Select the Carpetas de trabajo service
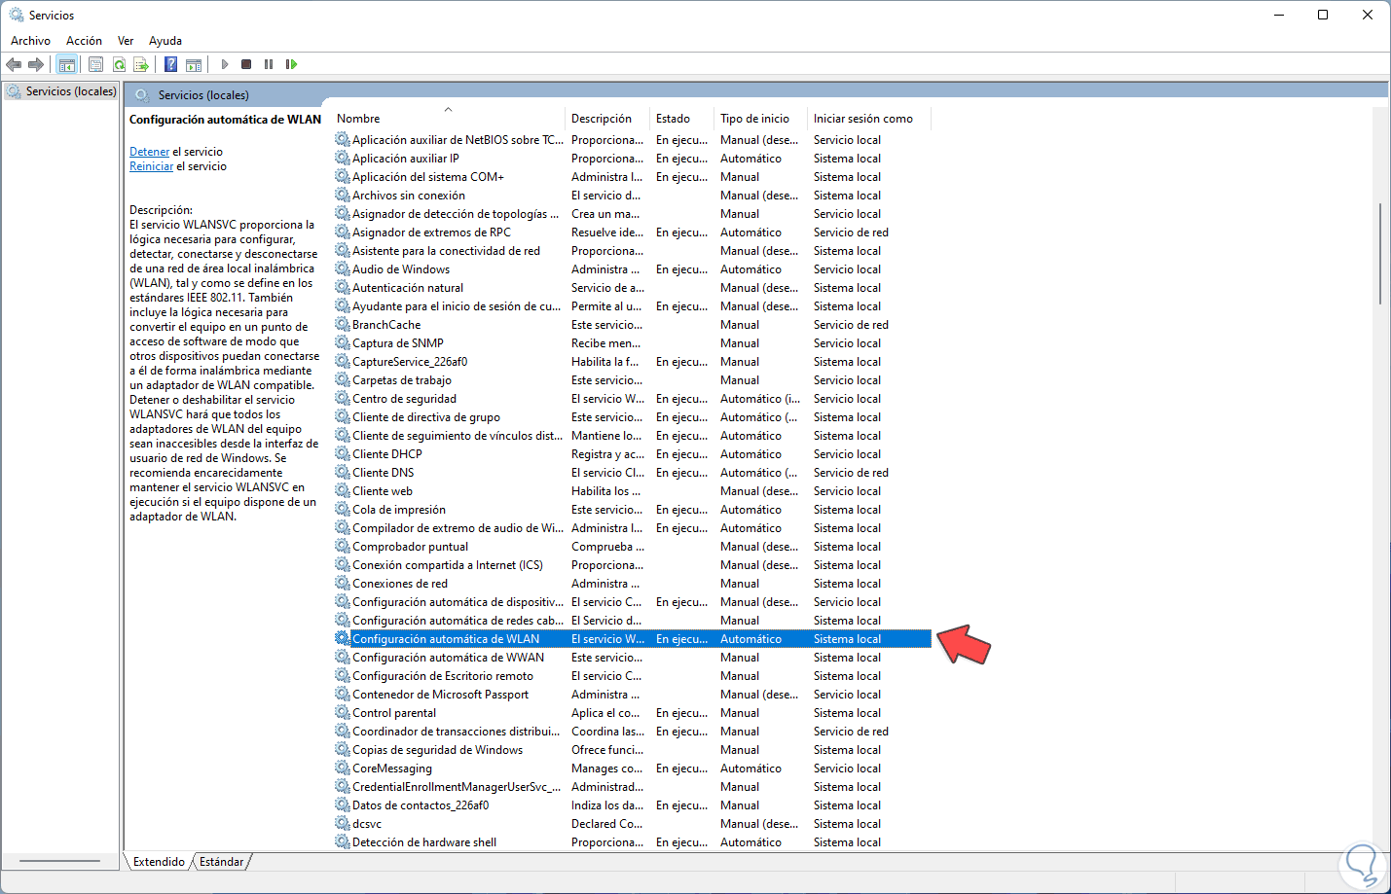Viewport: 1391px width, 894px height. [x=633, y=380]
